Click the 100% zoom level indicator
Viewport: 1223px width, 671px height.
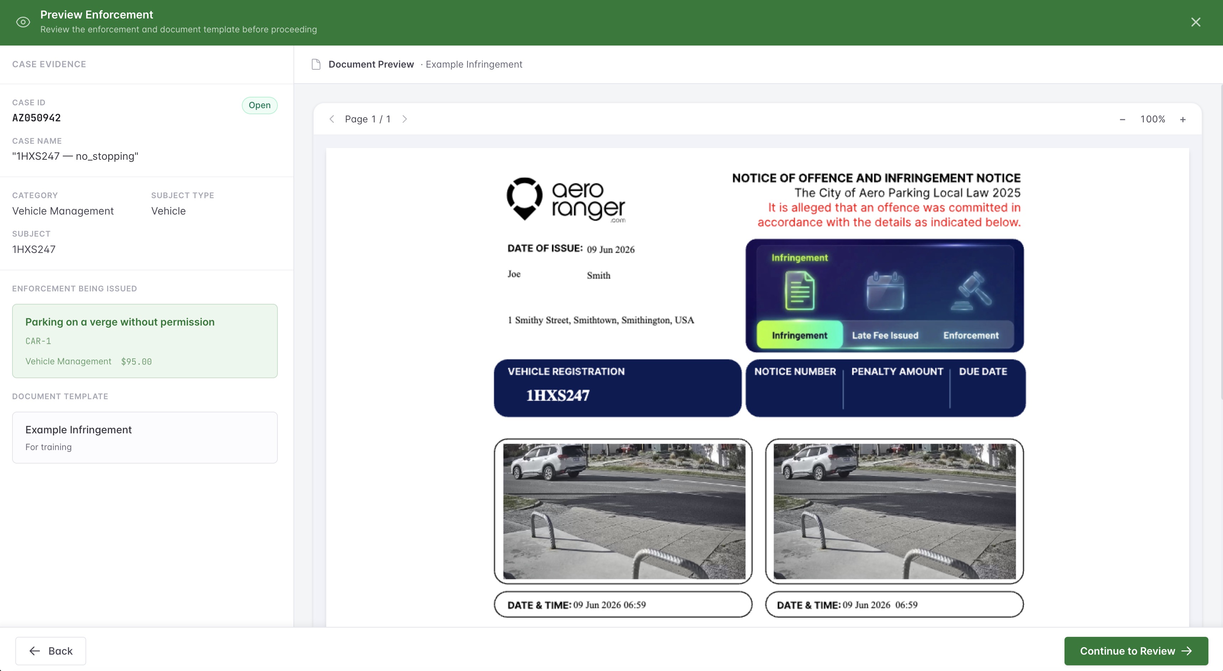pyautogui.click(x=1153, y=120)
